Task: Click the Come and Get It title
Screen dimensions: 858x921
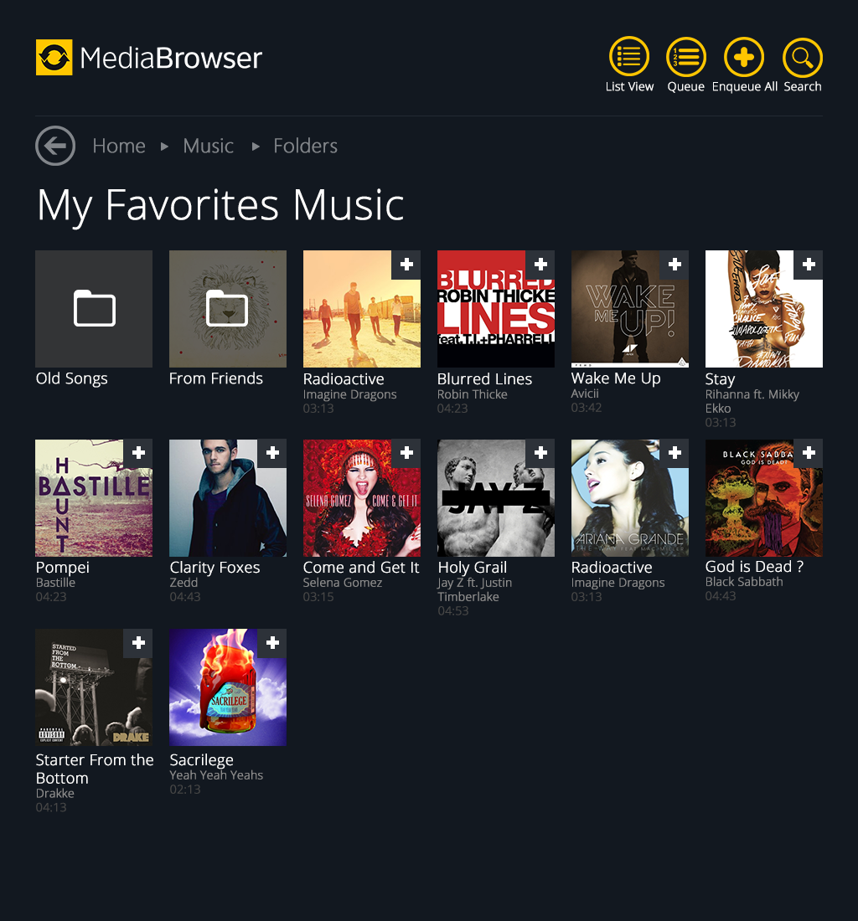Action: coord(361,568)
